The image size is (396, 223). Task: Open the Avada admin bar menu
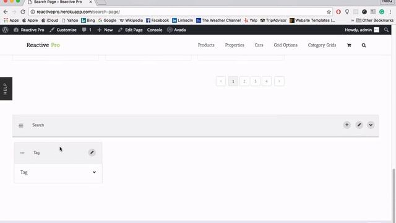click(x=176, y=30)
